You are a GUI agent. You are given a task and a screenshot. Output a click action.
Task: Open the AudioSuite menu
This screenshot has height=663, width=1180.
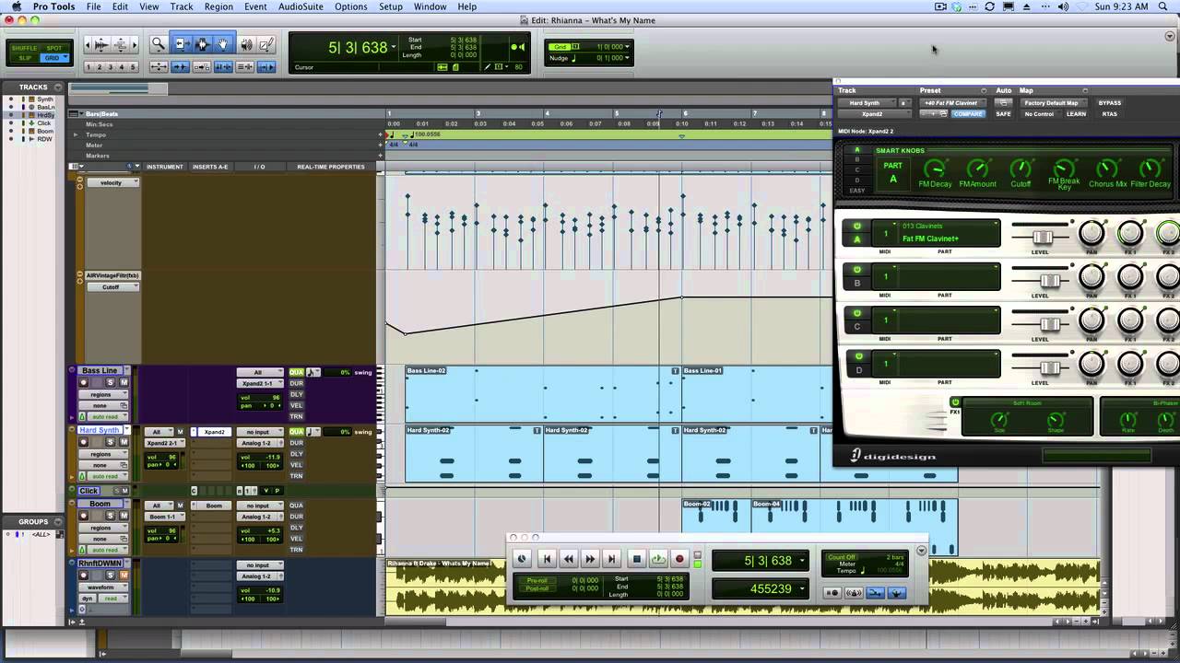[301, 6]
